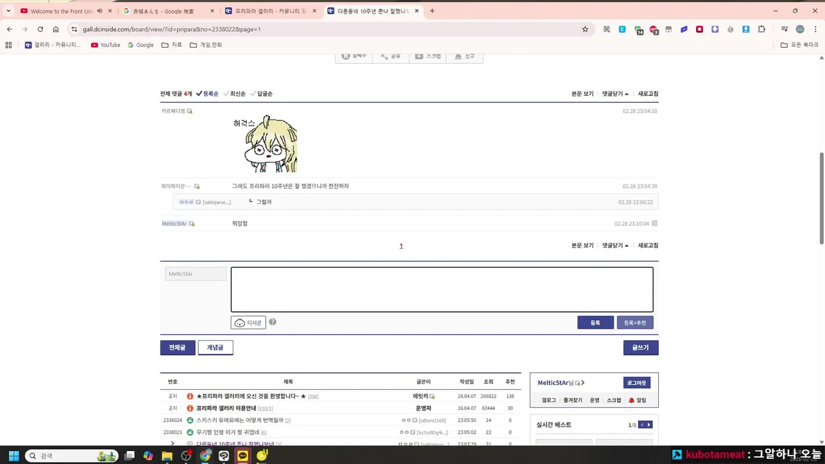The height and width of the screenshot is (464, 825).
Task: Open the YouTube bookmark
Action: coord(106,45)
